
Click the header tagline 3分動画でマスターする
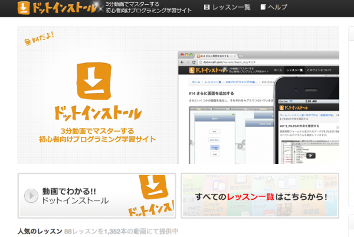(x=133, y=4)
